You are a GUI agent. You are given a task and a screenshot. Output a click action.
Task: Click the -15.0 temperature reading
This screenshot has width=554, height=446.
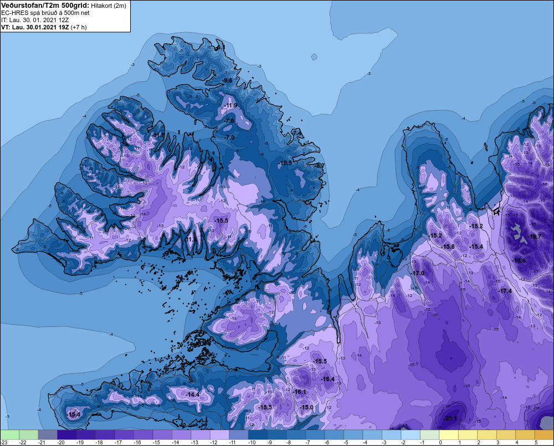click(x=306, y=407)
